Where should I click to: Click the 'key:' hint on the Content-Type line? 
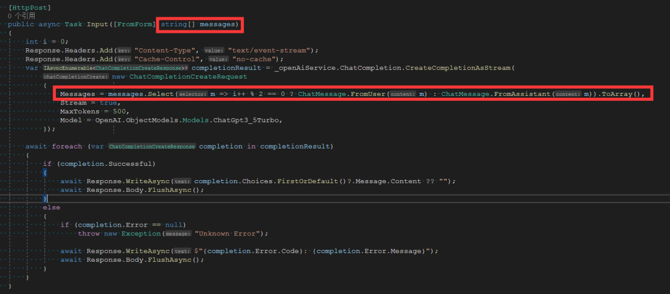point(124,50)
